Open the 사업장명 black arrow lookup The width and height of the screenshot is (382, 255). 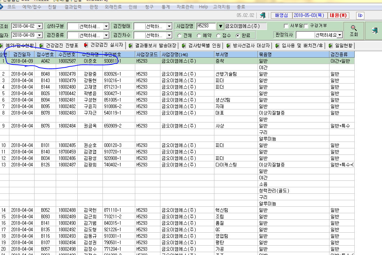pos(220,26)
